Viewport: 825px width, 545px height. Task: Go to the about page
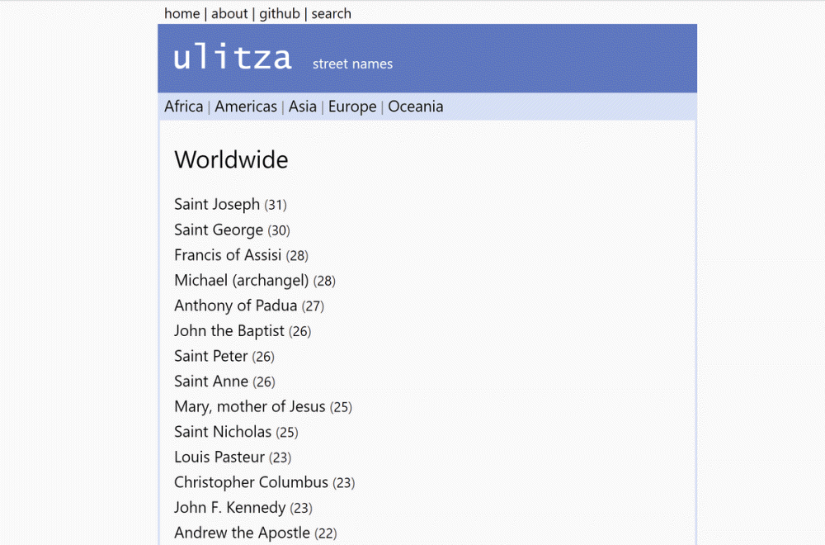(229, 13)
